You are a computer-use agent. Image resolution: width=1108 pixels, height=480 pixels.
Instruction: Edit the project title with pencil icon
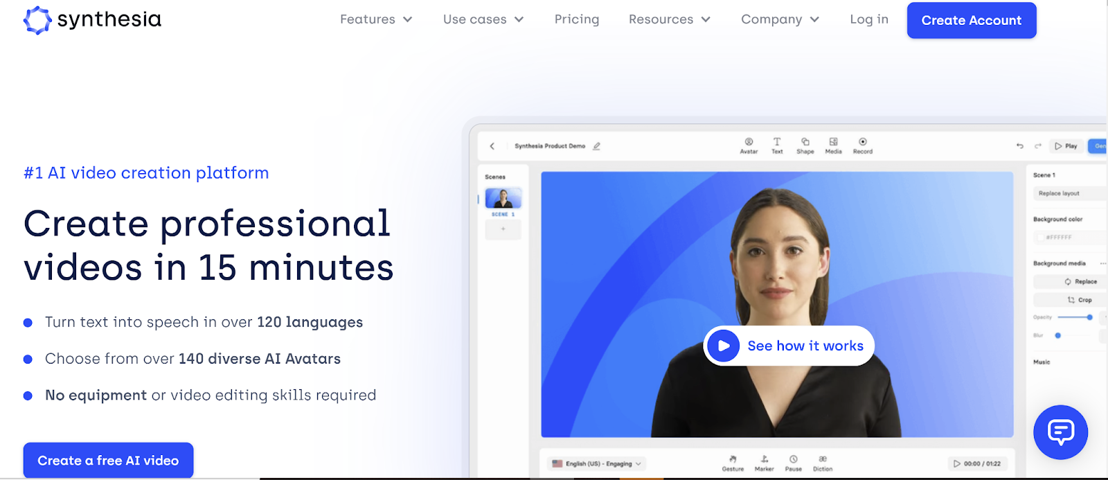pyautogui.click(x=597, y=146)
